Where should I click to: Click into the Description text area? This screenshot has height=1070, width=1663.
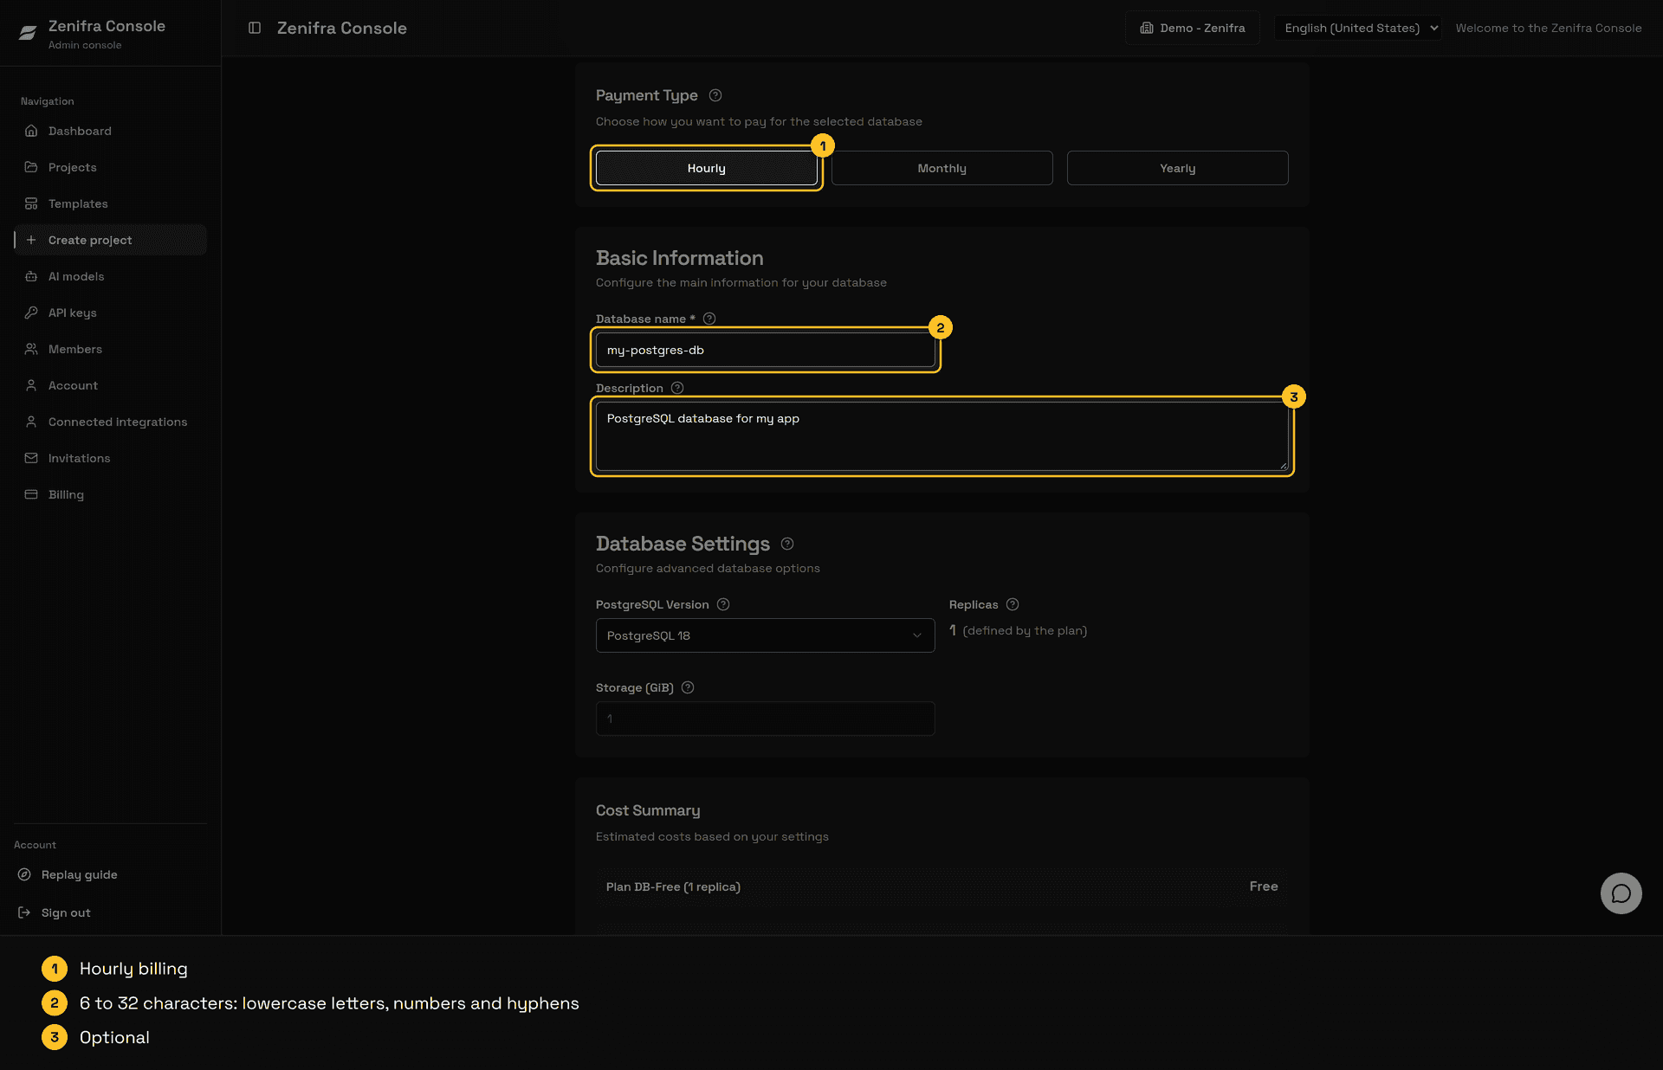coord(942,436)
